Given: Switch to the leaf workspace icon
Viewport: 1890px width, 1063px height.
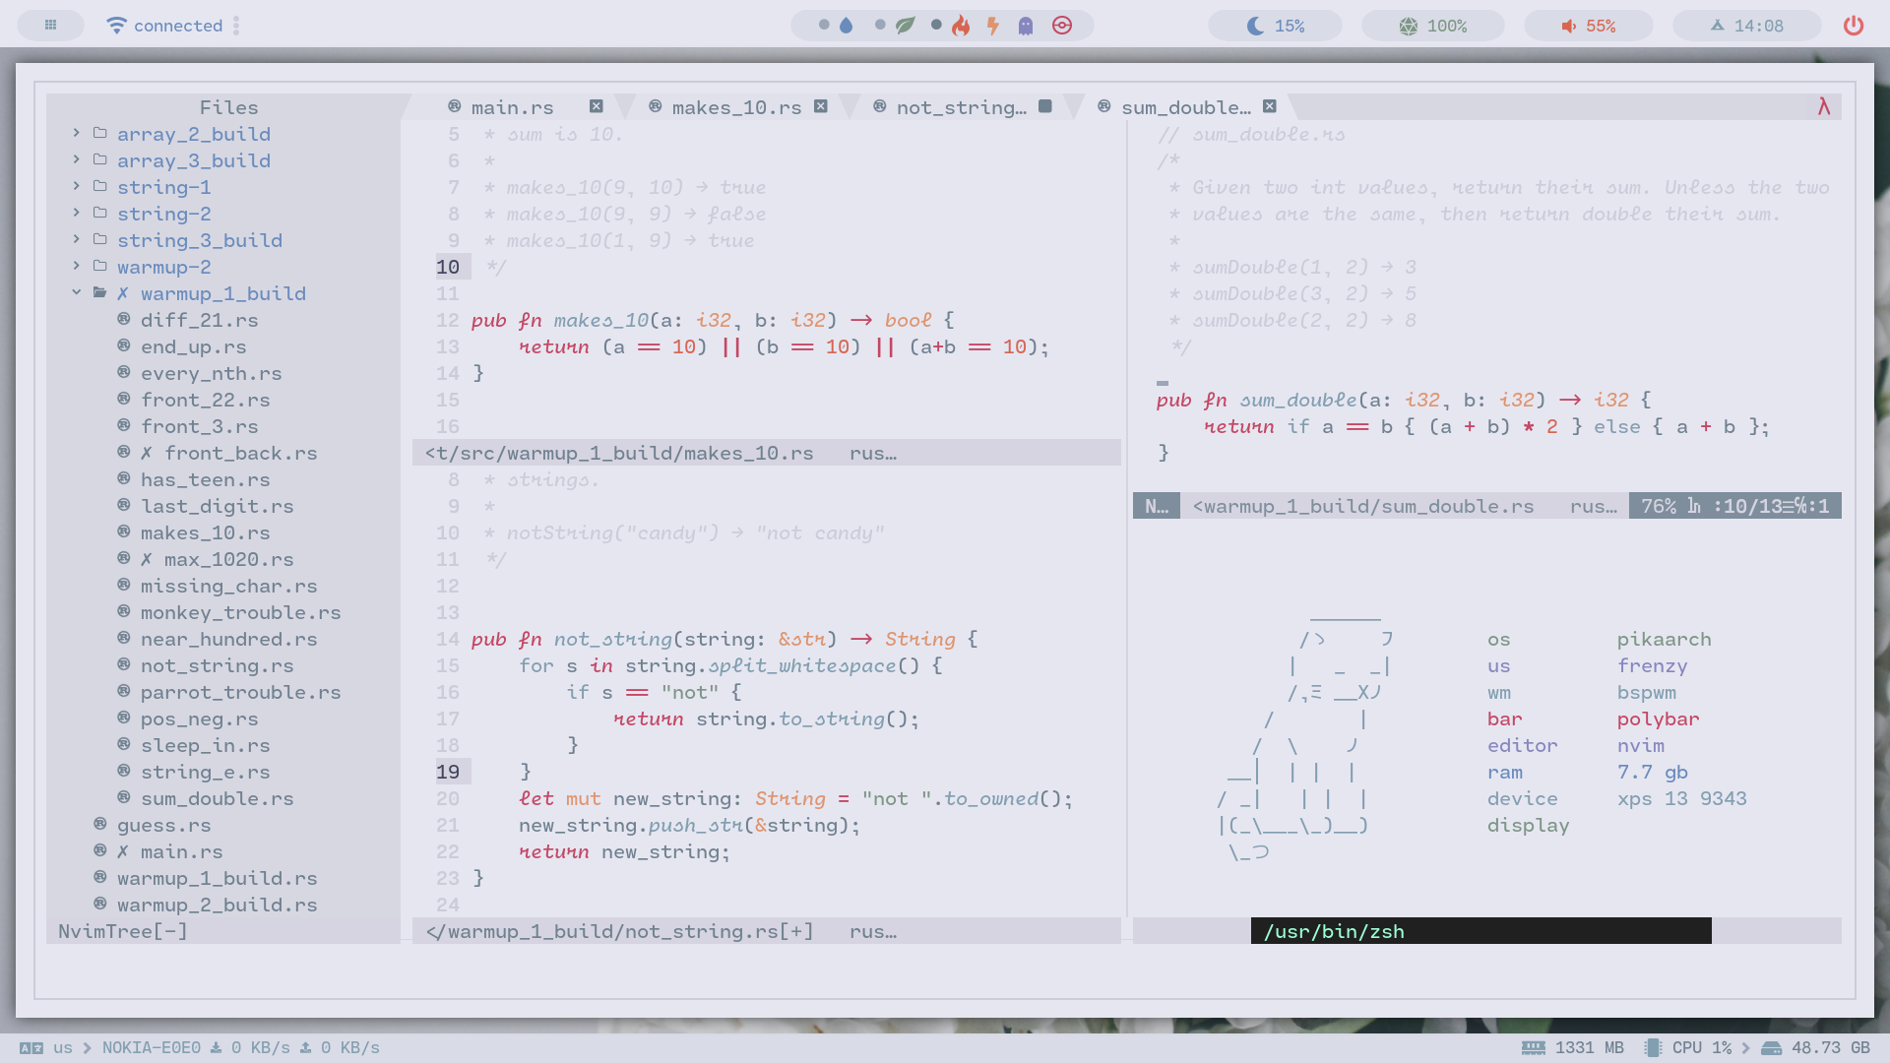Looking at the screenshot, I should point(905,26).
